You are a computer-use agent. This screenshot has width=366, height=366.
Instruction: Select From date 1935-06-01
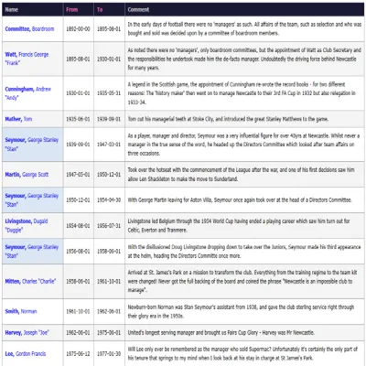[78, 119]
